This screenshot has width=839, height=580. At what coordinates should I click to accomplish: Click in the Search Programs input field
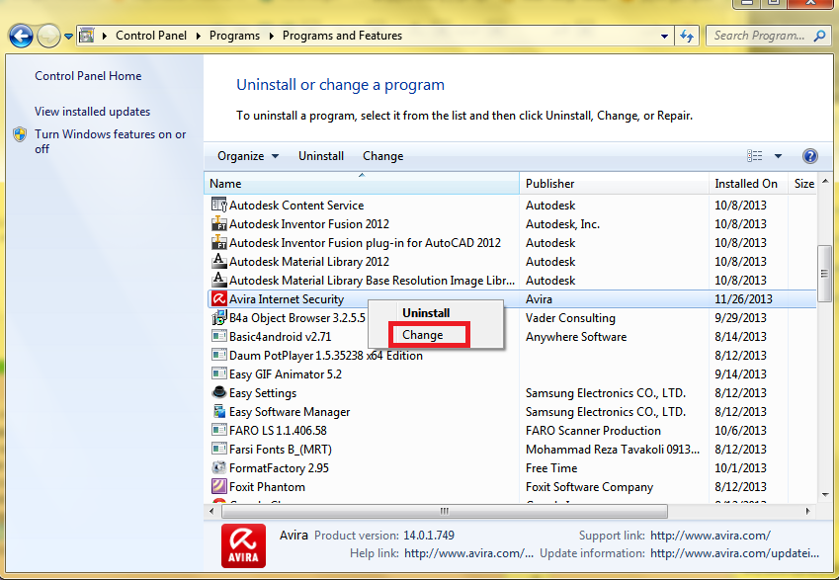coord(759,37)
